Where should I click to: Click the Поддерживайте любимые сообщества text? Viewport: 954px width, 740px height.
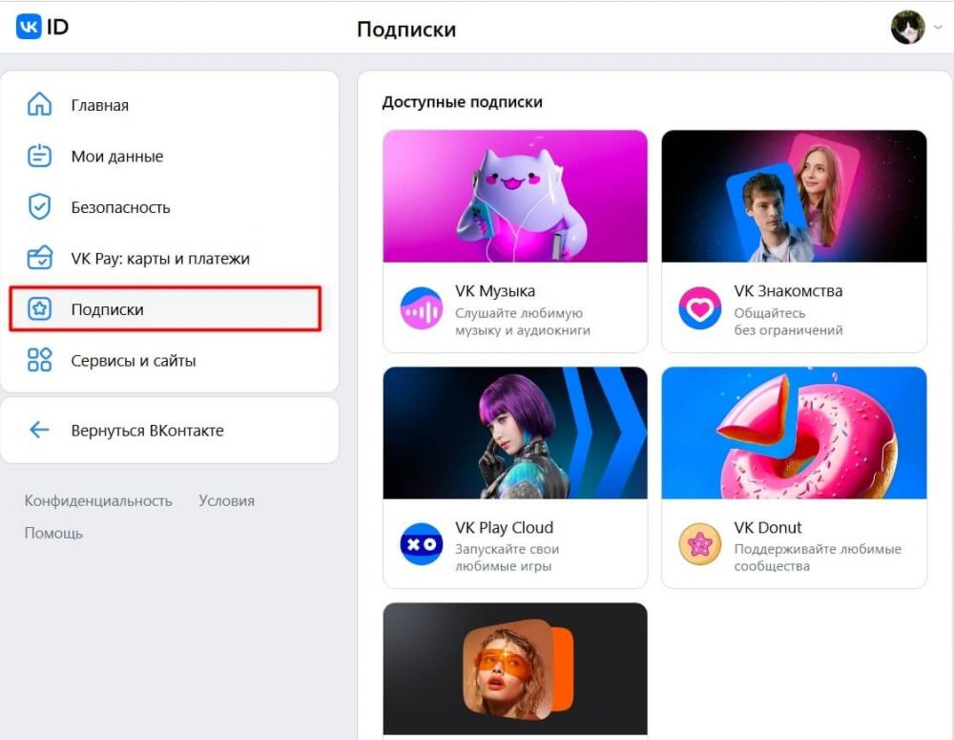[818, 558]
